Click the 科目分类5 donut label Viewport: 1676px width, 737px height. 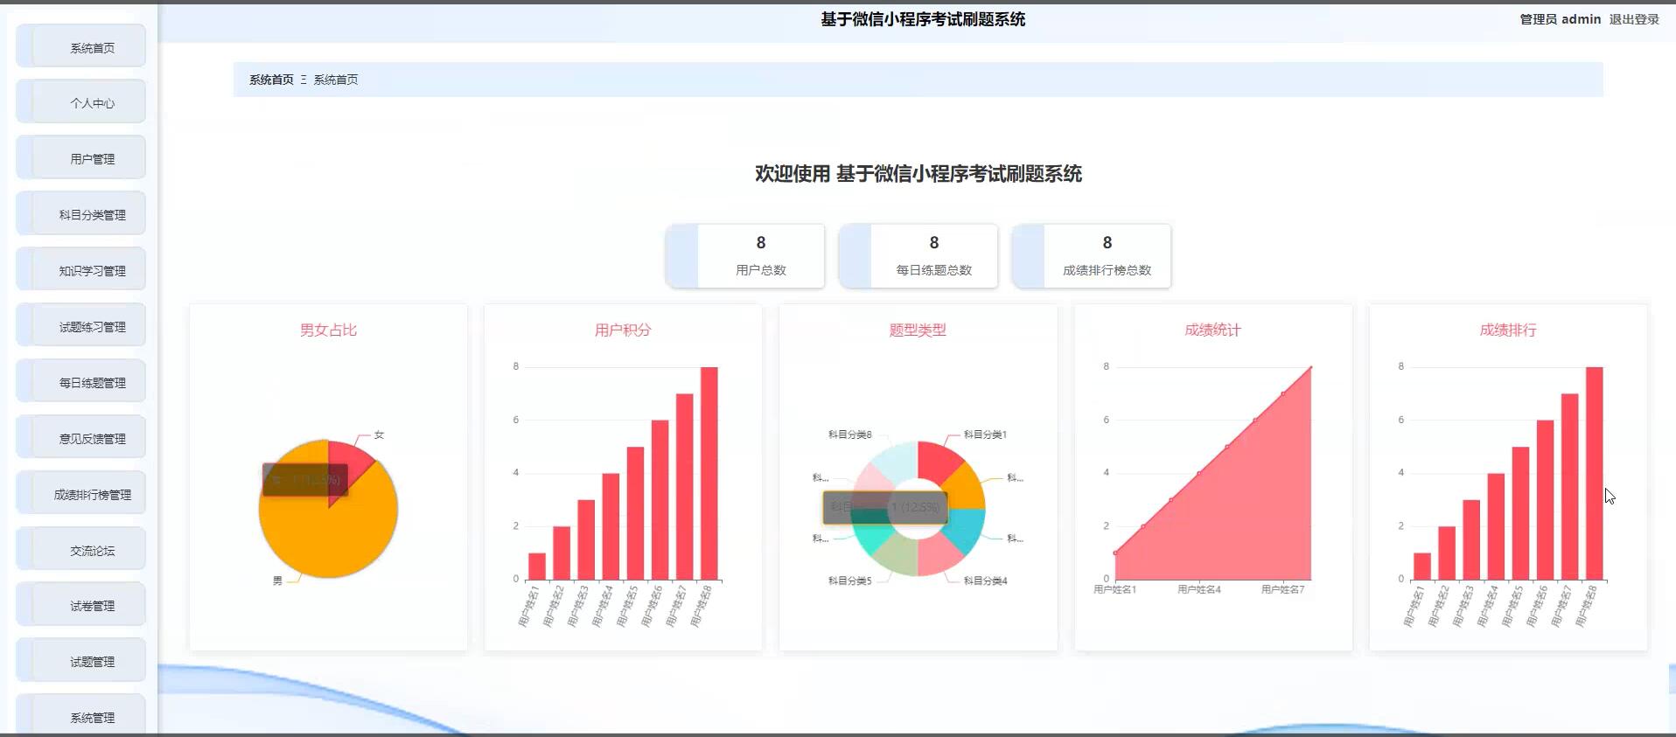coord(850,581)
